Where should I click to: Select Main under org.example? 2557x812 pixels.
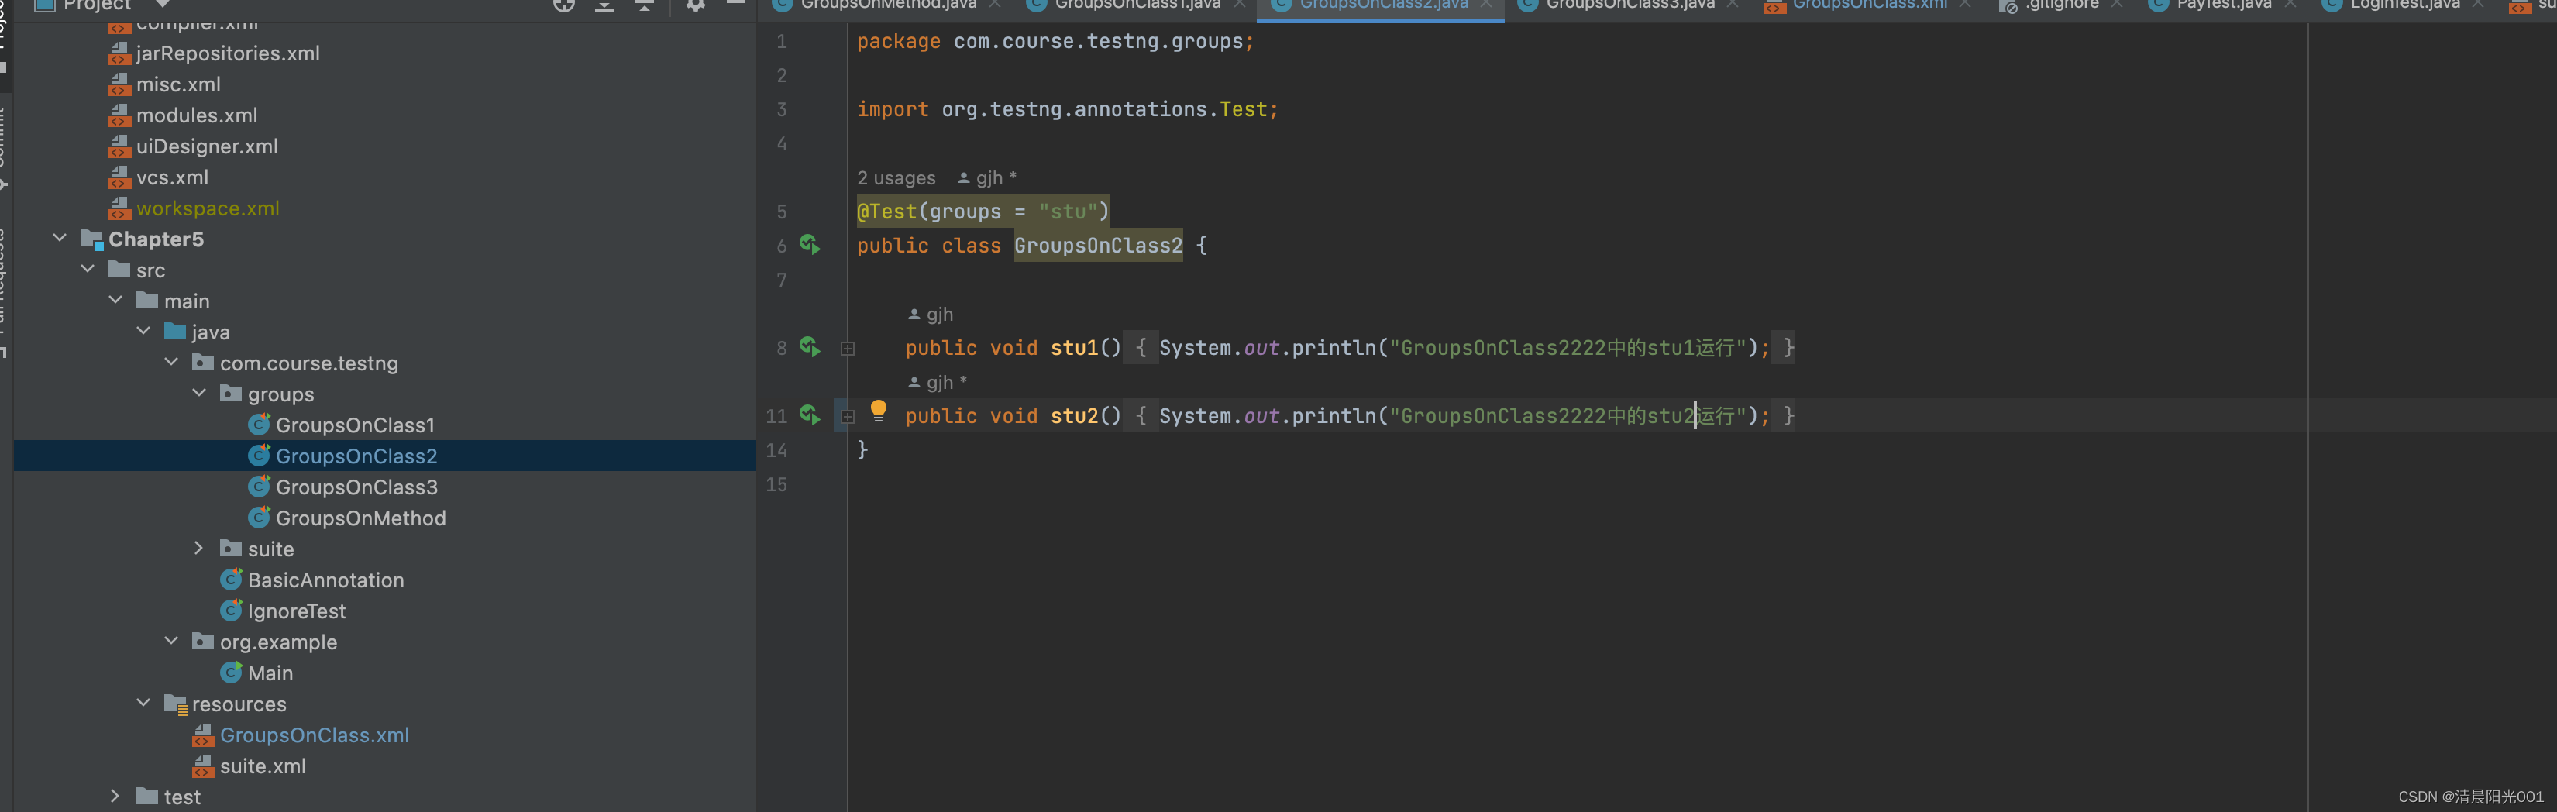[x=270, y=672]
